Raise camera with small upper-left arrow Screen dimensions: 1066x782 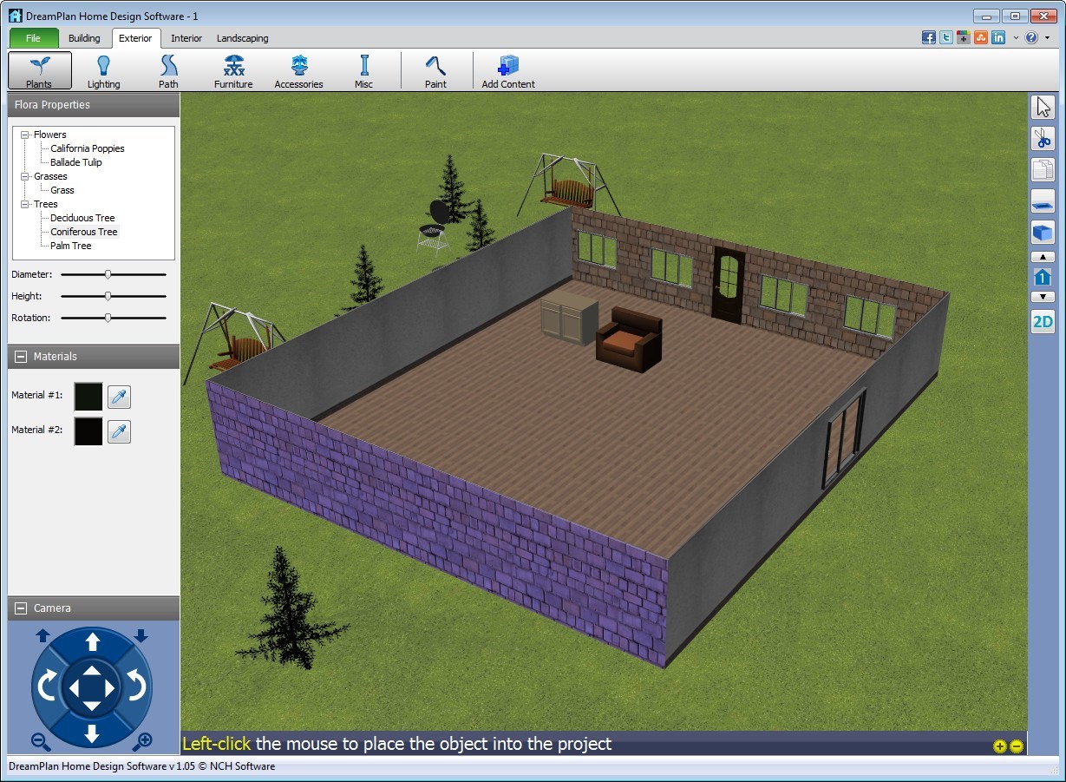coord(43,636)
